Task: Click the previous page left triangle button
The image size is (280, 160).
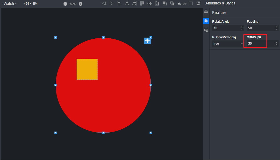Action: click(104, 3)
